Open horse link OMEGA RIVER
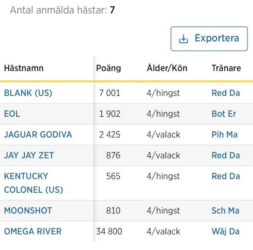The width and height of the screenshot is (253, 250). 33,232
